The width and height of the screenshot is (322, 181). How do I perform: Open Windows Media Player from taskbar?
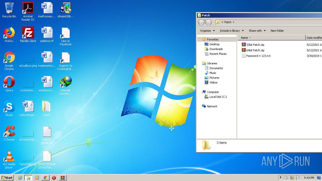37,178
